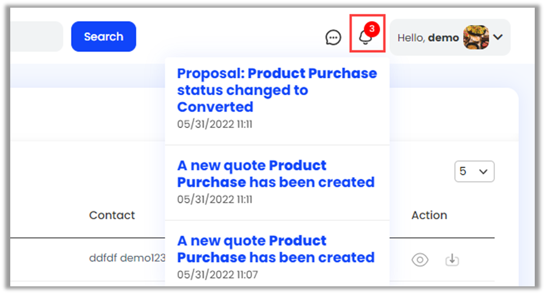
Task: Click the demo user avatar picture
Action: [476, 37]
